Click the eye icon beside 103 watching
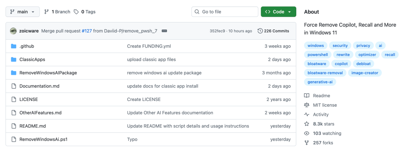Image resolution: width=404 pixels, height=150 pixels. pyautogui.click(x=307, y=133)
